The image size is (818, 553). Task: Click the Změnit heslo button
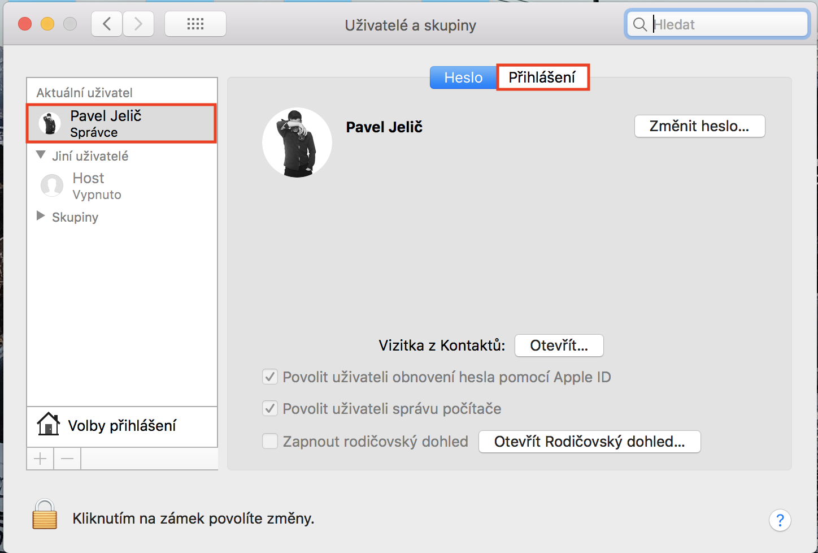[699, 126]
